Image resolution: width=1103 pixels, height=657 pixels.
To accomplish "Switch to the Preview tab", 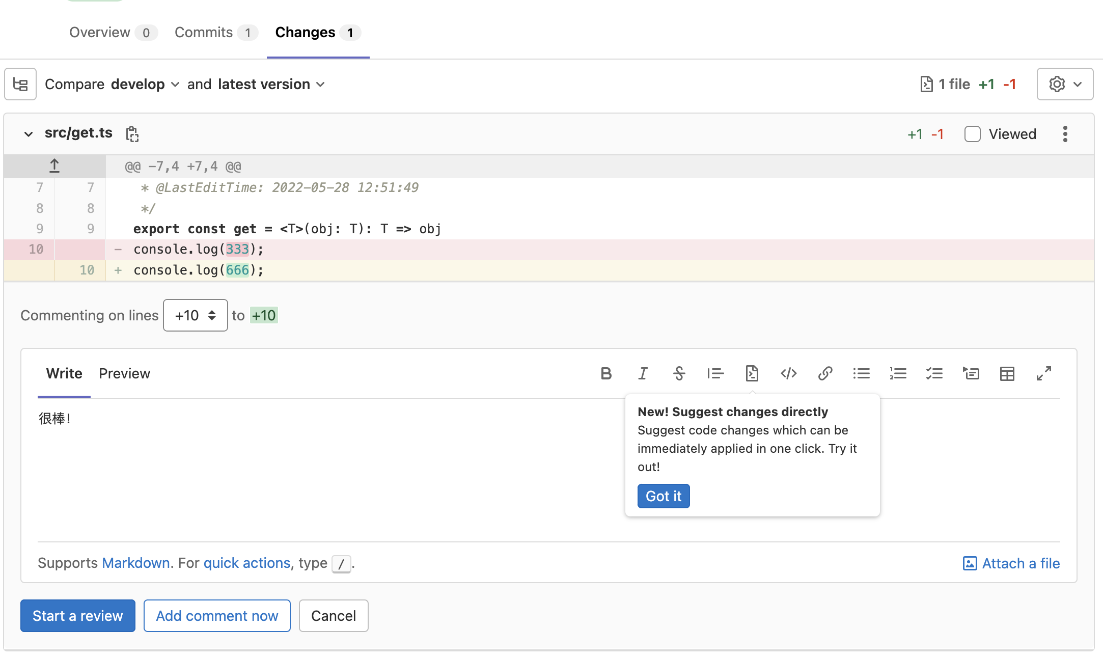I will (x=125, y=373).
